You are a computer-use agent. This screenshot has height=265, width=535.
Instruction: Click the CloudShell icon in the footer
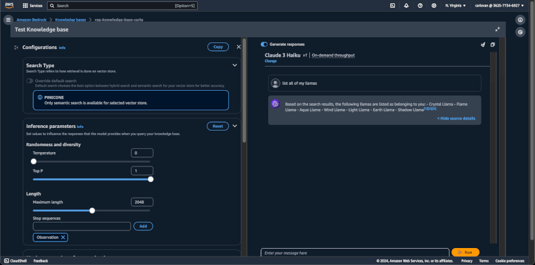coord(7,261)
